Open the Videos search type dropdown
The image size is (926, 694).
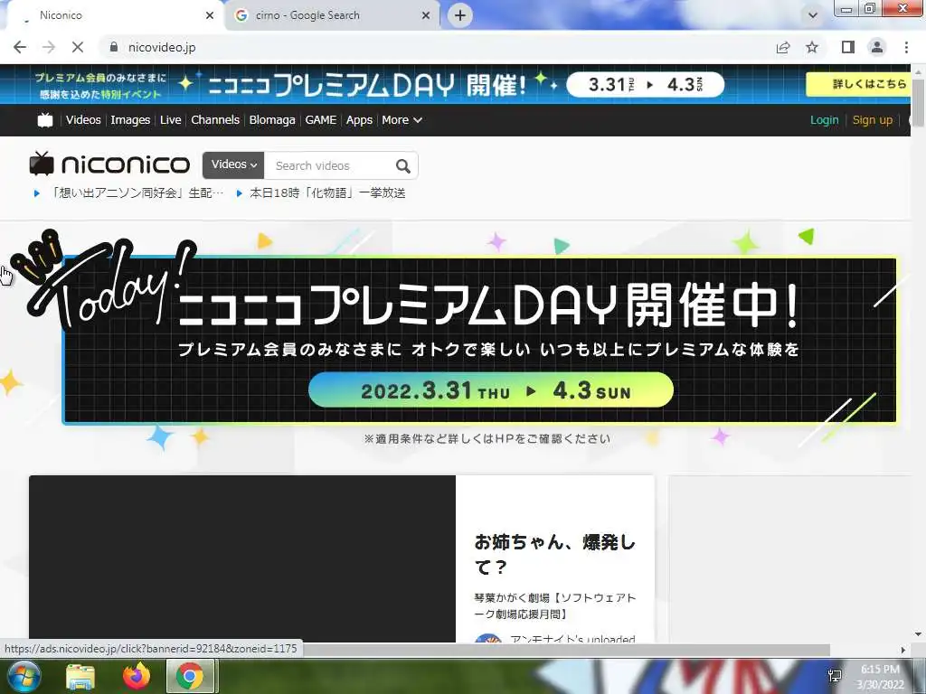click(x=233, y=165)
